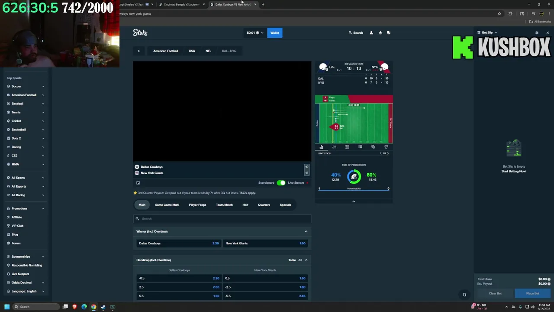Select the Giants -5.5 handicap at 2.45
554x312 pixels.
265,296
